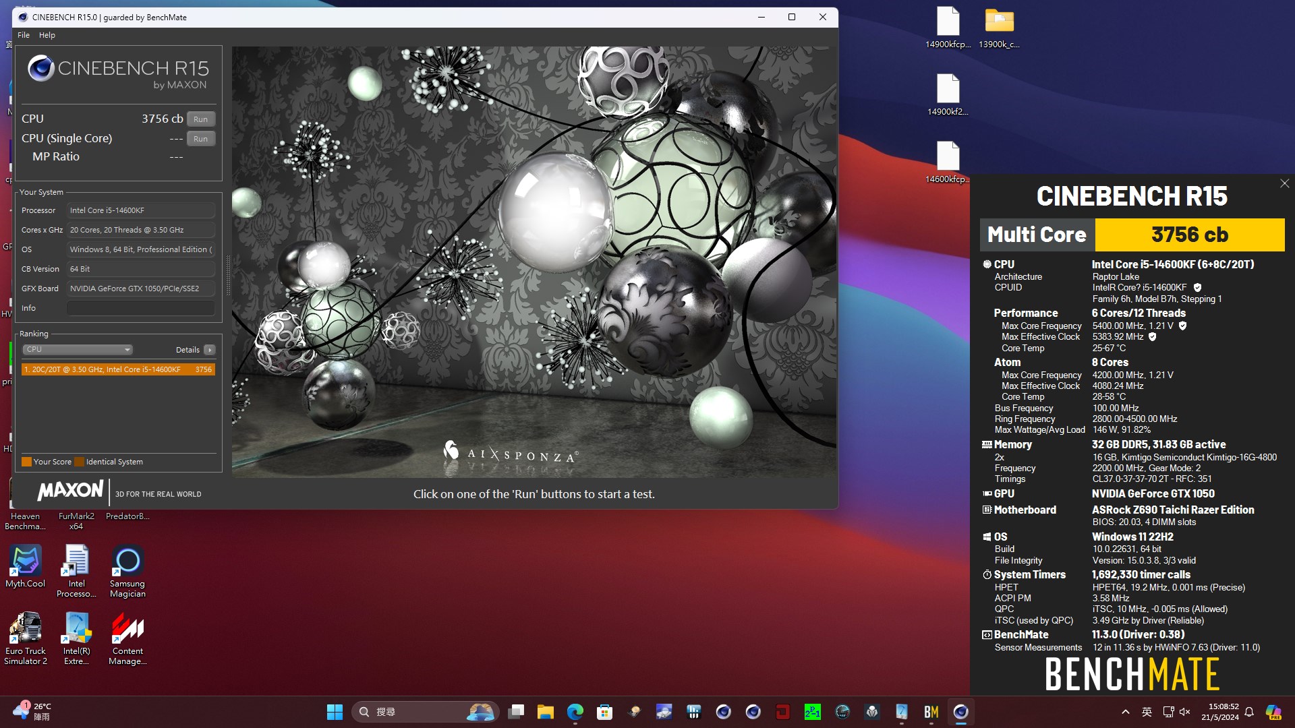Open the green 2P1 taskbar app
The height and width of the screenshot is (728, 1295).
pos(812,712)
